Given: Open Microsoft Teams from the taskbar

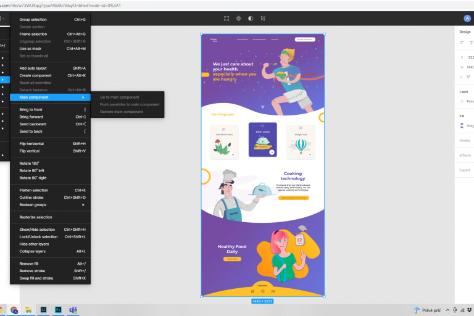Looking at the screenshot, I should (x=72, y=309).
